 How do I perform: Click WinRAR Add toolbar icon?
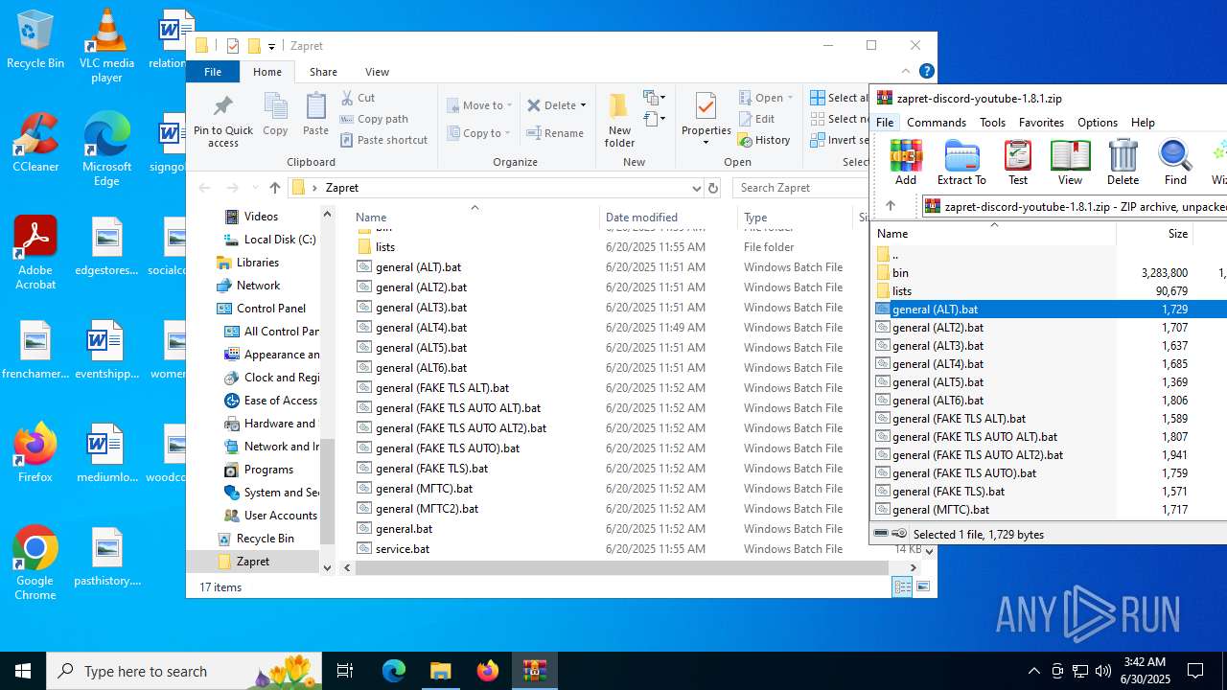coord(905,162)
